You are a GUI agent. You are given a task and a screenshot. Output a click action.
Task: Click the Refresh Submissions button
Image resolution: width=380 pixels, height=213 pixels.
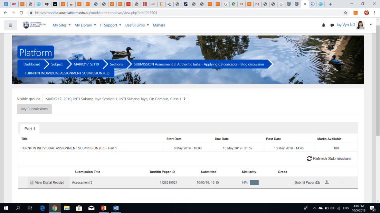pyautogui.click(x=329, y=159)
